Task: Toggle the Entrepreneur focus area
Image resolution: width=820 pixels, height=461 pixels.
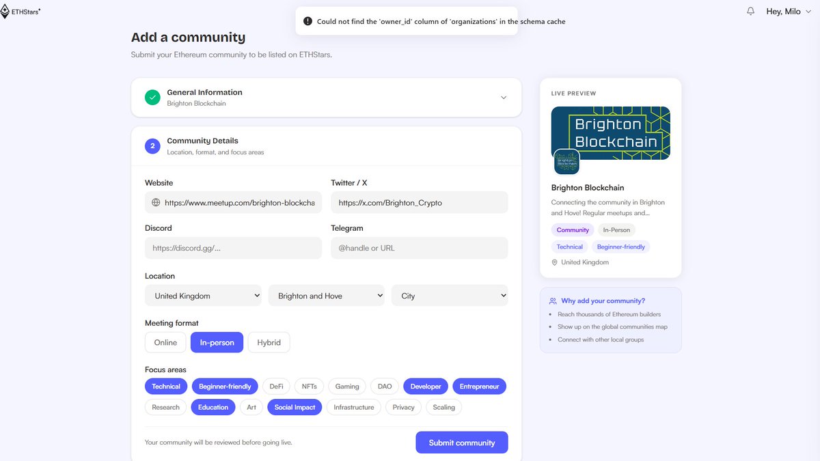Action: pos(479,387)
